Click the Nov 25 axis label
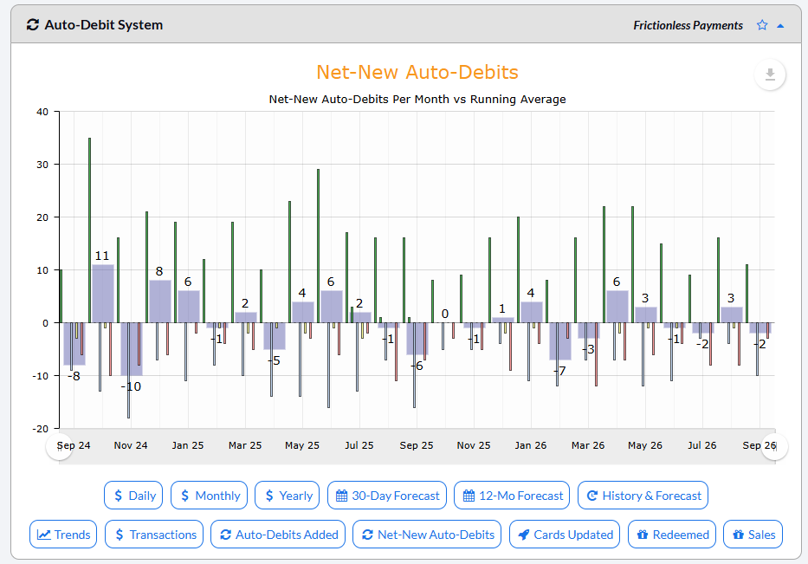The height and width of the screenshot is (564, 808). [x=474, y=445]
